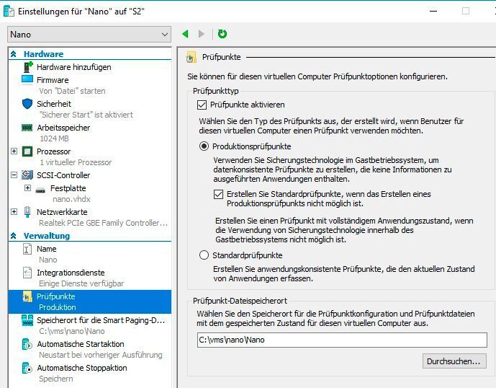This screenshot has width=496, height=388.
Task: Click the green back navigation arrow
Action: [185, 34]
